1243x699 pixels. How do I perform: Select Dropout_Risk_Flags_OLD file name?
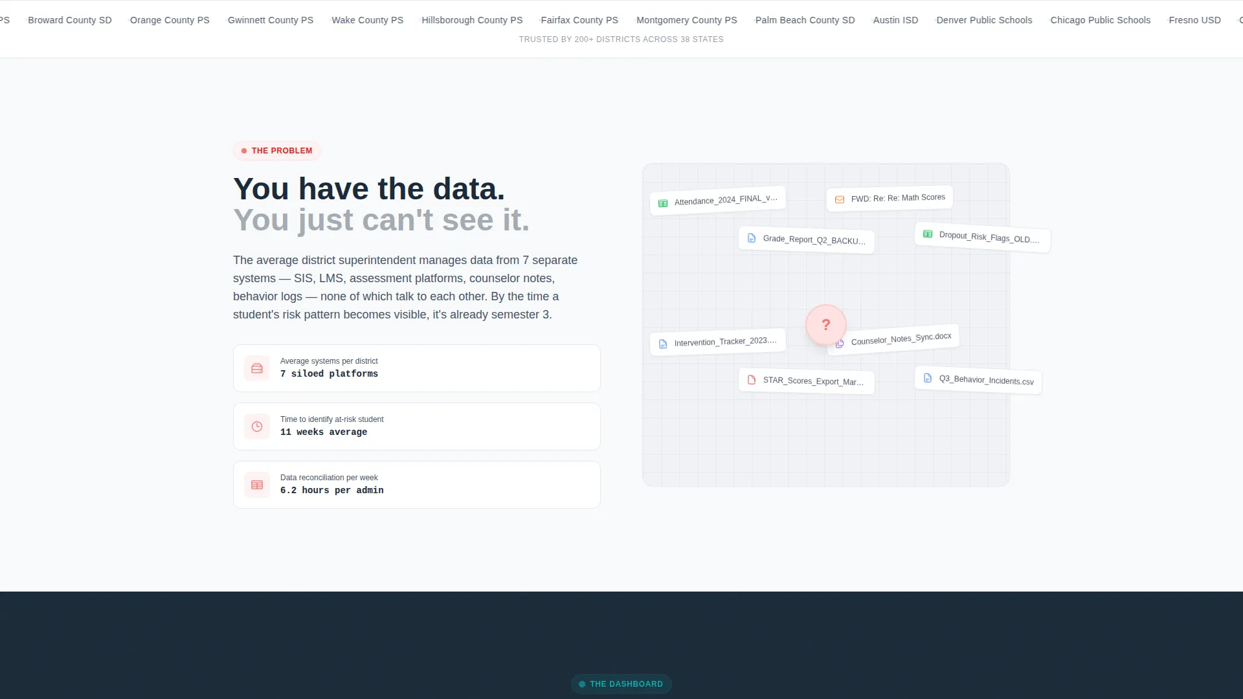coord(989,238)
